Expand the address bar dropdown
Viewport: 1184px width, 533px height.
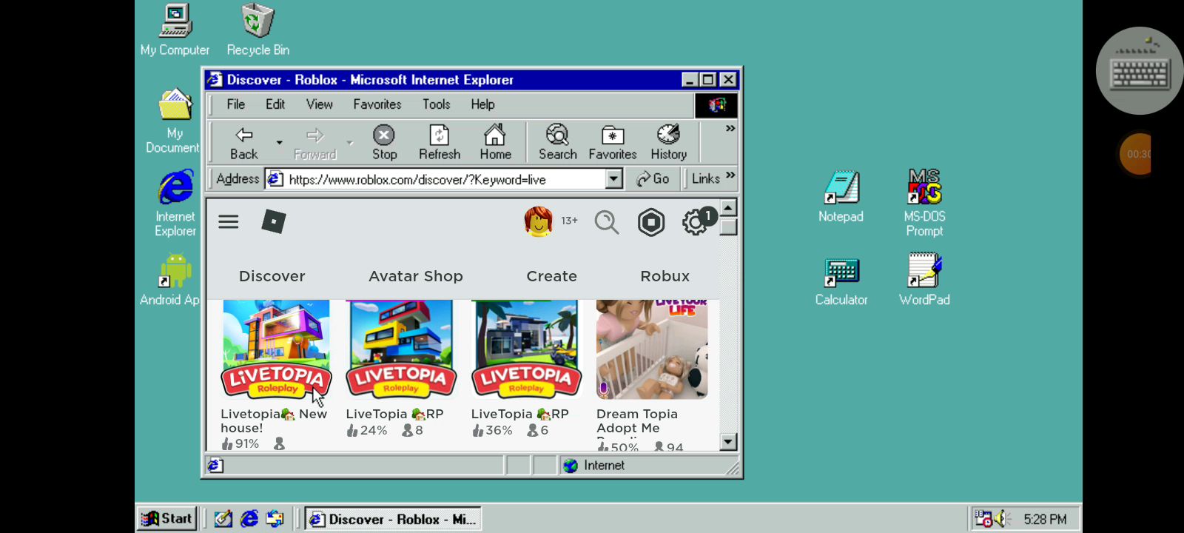click(613, 179)
